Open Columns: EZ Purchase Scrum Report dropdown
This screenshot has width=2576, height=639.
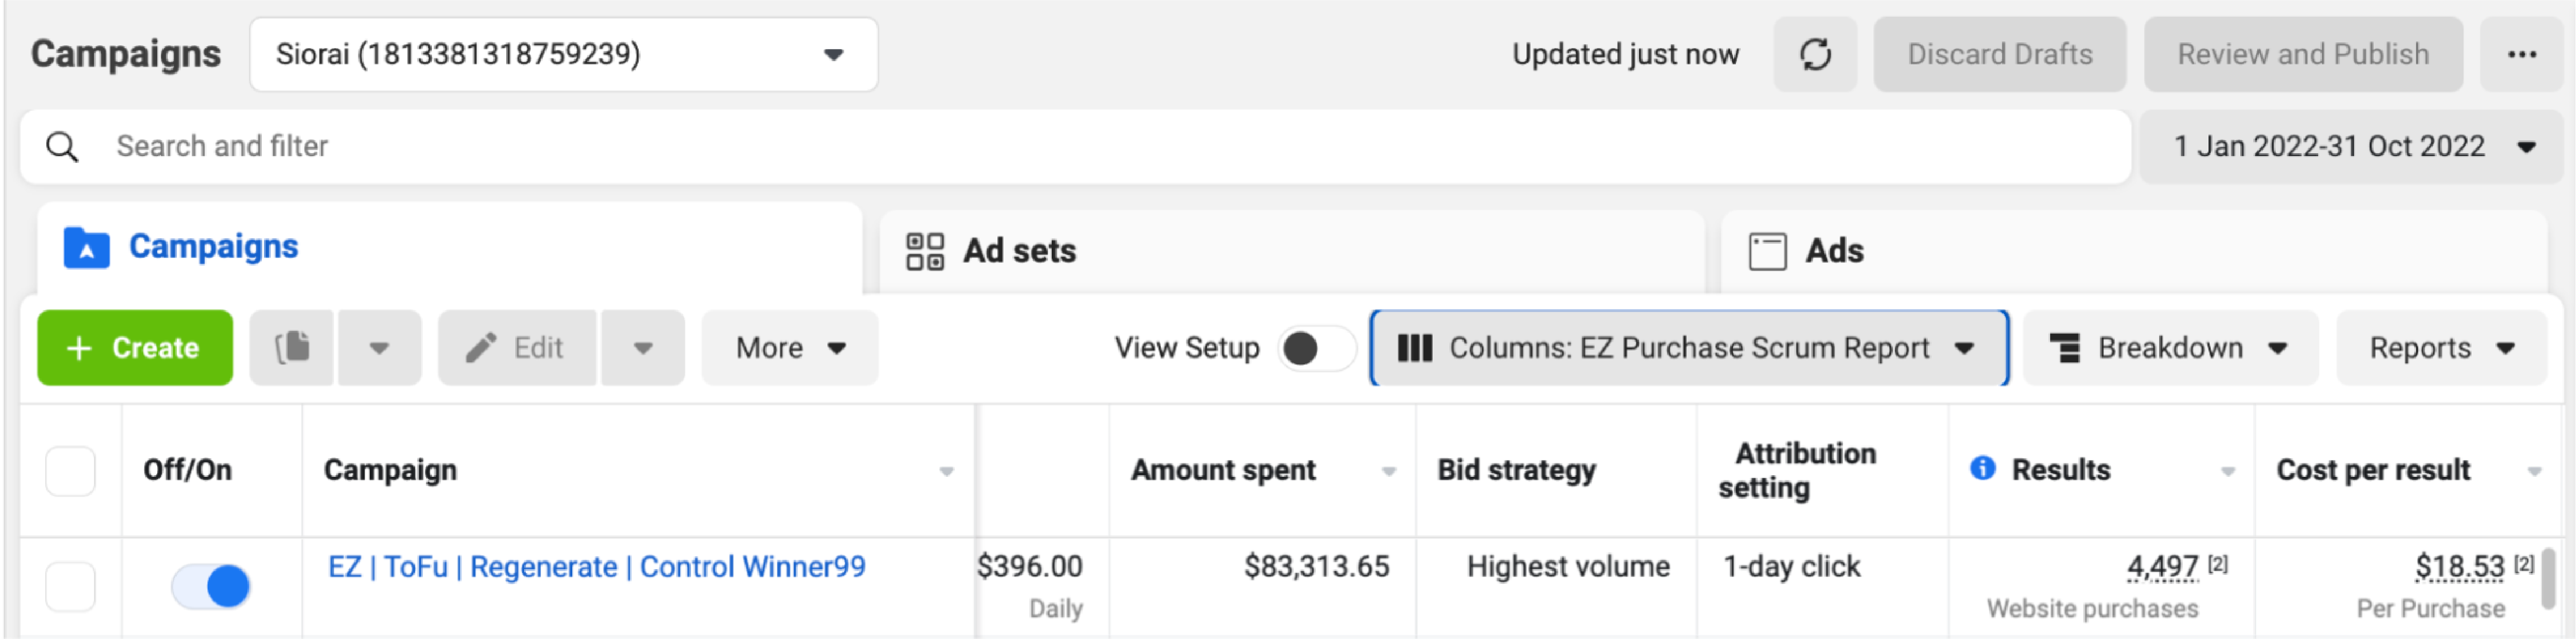click(x=1688, y=348)
